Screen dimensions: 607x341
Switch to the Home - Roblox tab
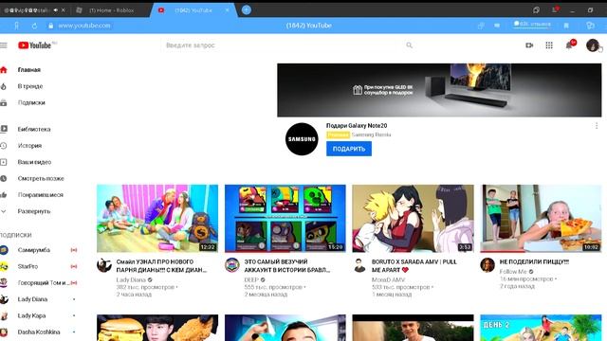[111, 10]
